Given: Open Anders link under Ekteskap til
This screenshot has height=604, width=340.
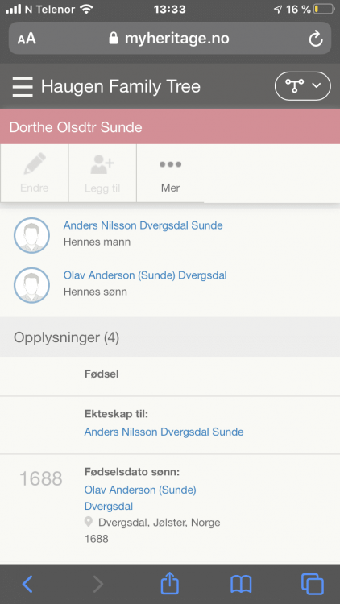Looking at the screenshot, I should (164, 432).
